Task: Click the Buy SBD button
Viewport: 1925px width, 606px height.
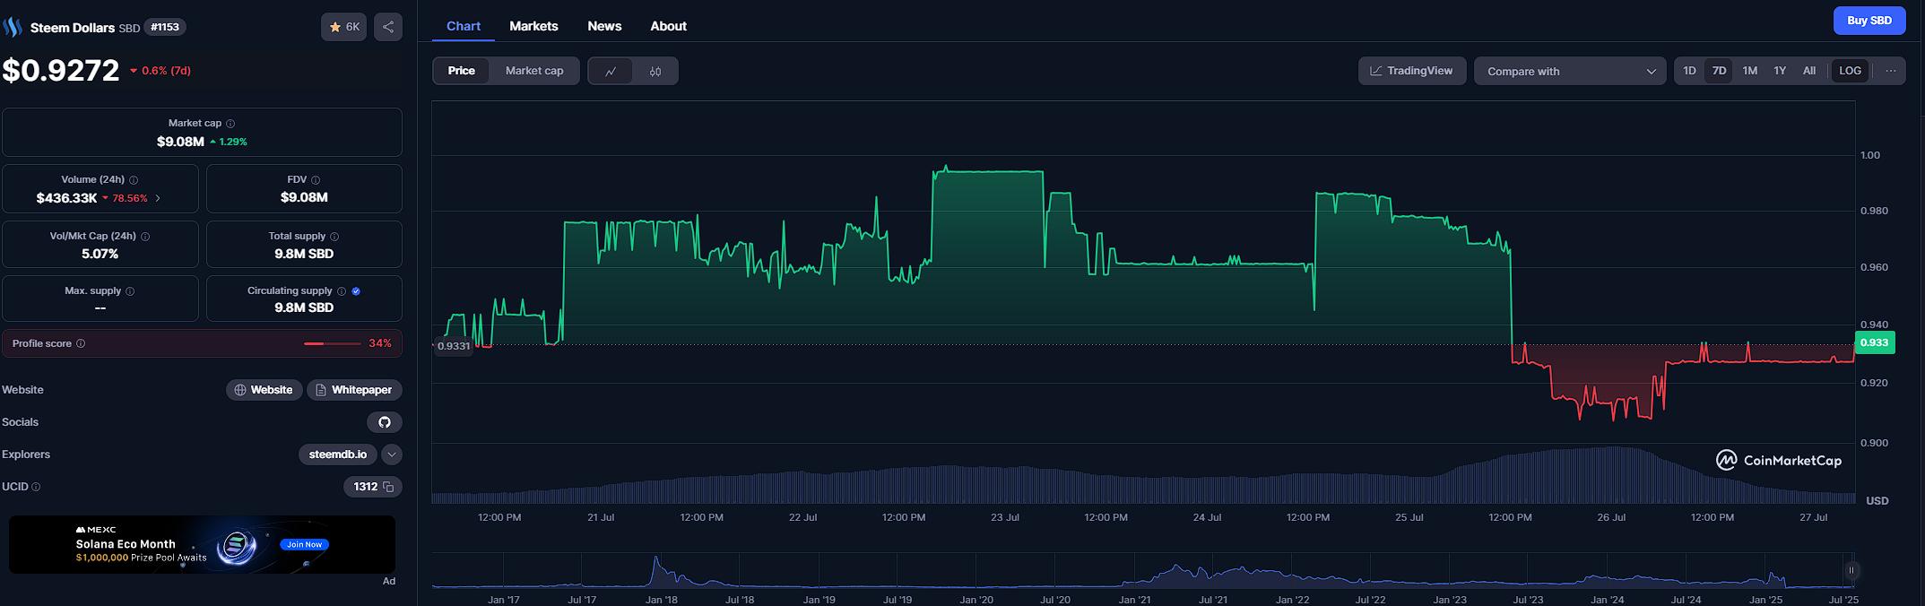Action: pyautogui.click(x=1869, y=21)
